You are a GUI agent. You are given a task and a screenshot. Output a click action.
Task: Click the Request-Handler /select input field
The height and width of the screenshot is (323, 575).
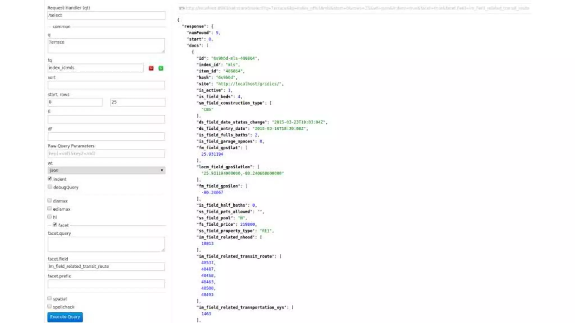coord(106,15)
